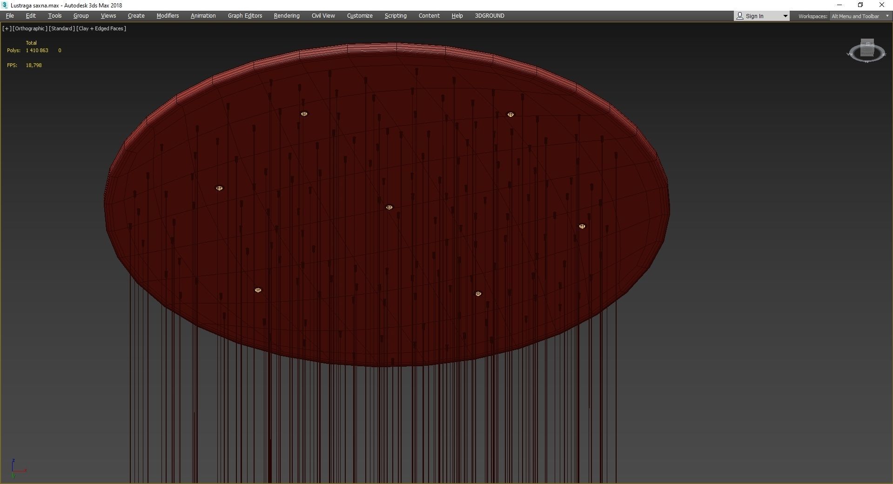Open the Group menu

(81, 16)
